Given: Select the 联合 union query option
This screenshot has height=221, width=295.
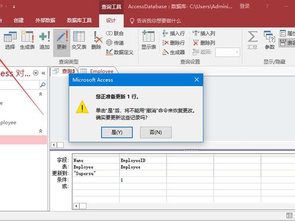Looking at the screenshot, I should coord(115,34).
